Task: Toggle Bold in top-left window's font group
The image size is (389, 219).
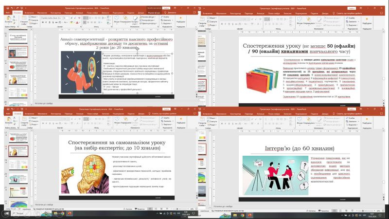Action: (43, 22)
